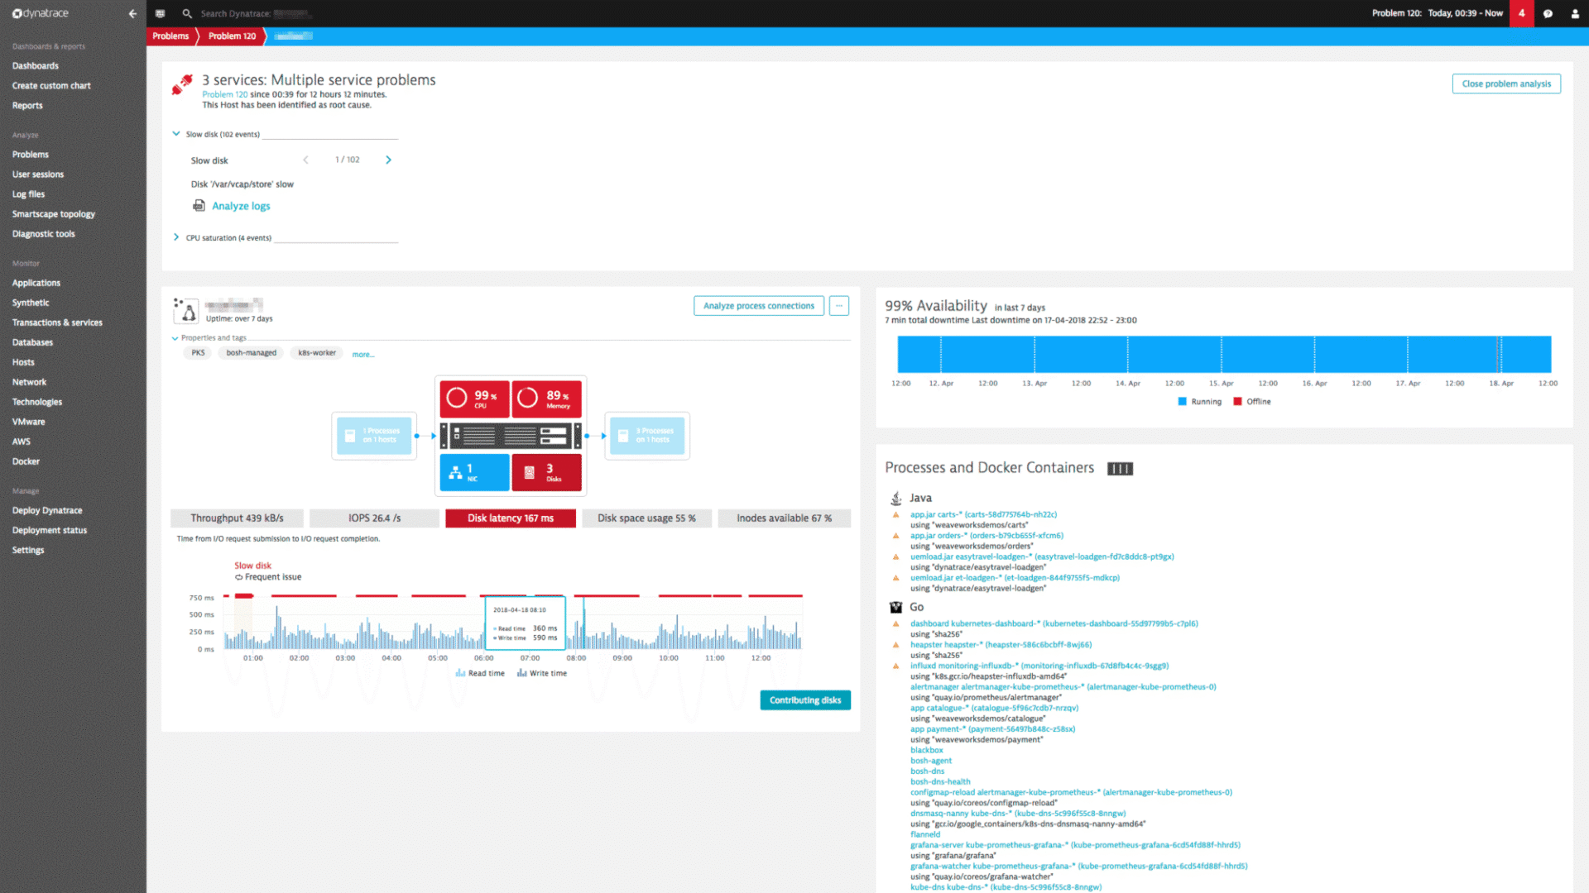Open the user profile icon top right

click(1575, 13)
